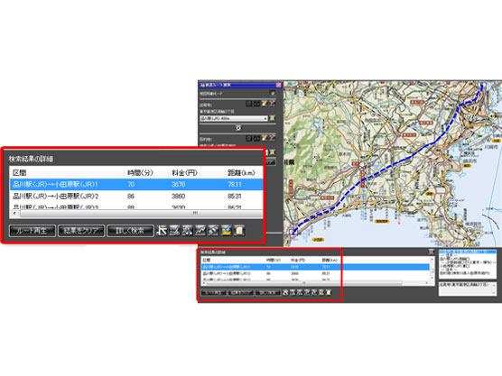502x376 pixels.
Task: Click third chart-style icon in enlarged callout toolbar
Action: [x=187, y=231]
